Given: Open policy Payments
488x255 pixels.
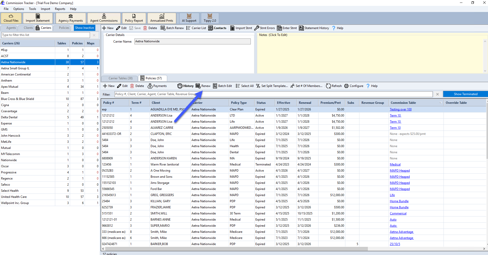Looking at the screenshot, I should click(157, 86).
